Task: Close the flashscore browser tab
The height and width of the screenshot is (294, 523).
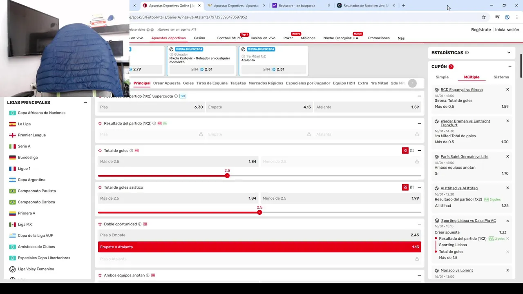Action: [x=329, y=6]
